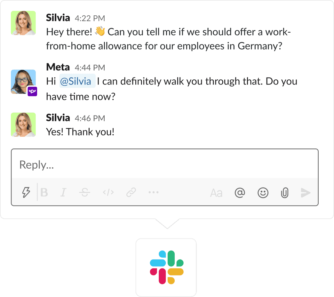The width and height of the screenshot is (334, 297).
Task: Toggle the Aa formatting toolbar
Action: 216,193
